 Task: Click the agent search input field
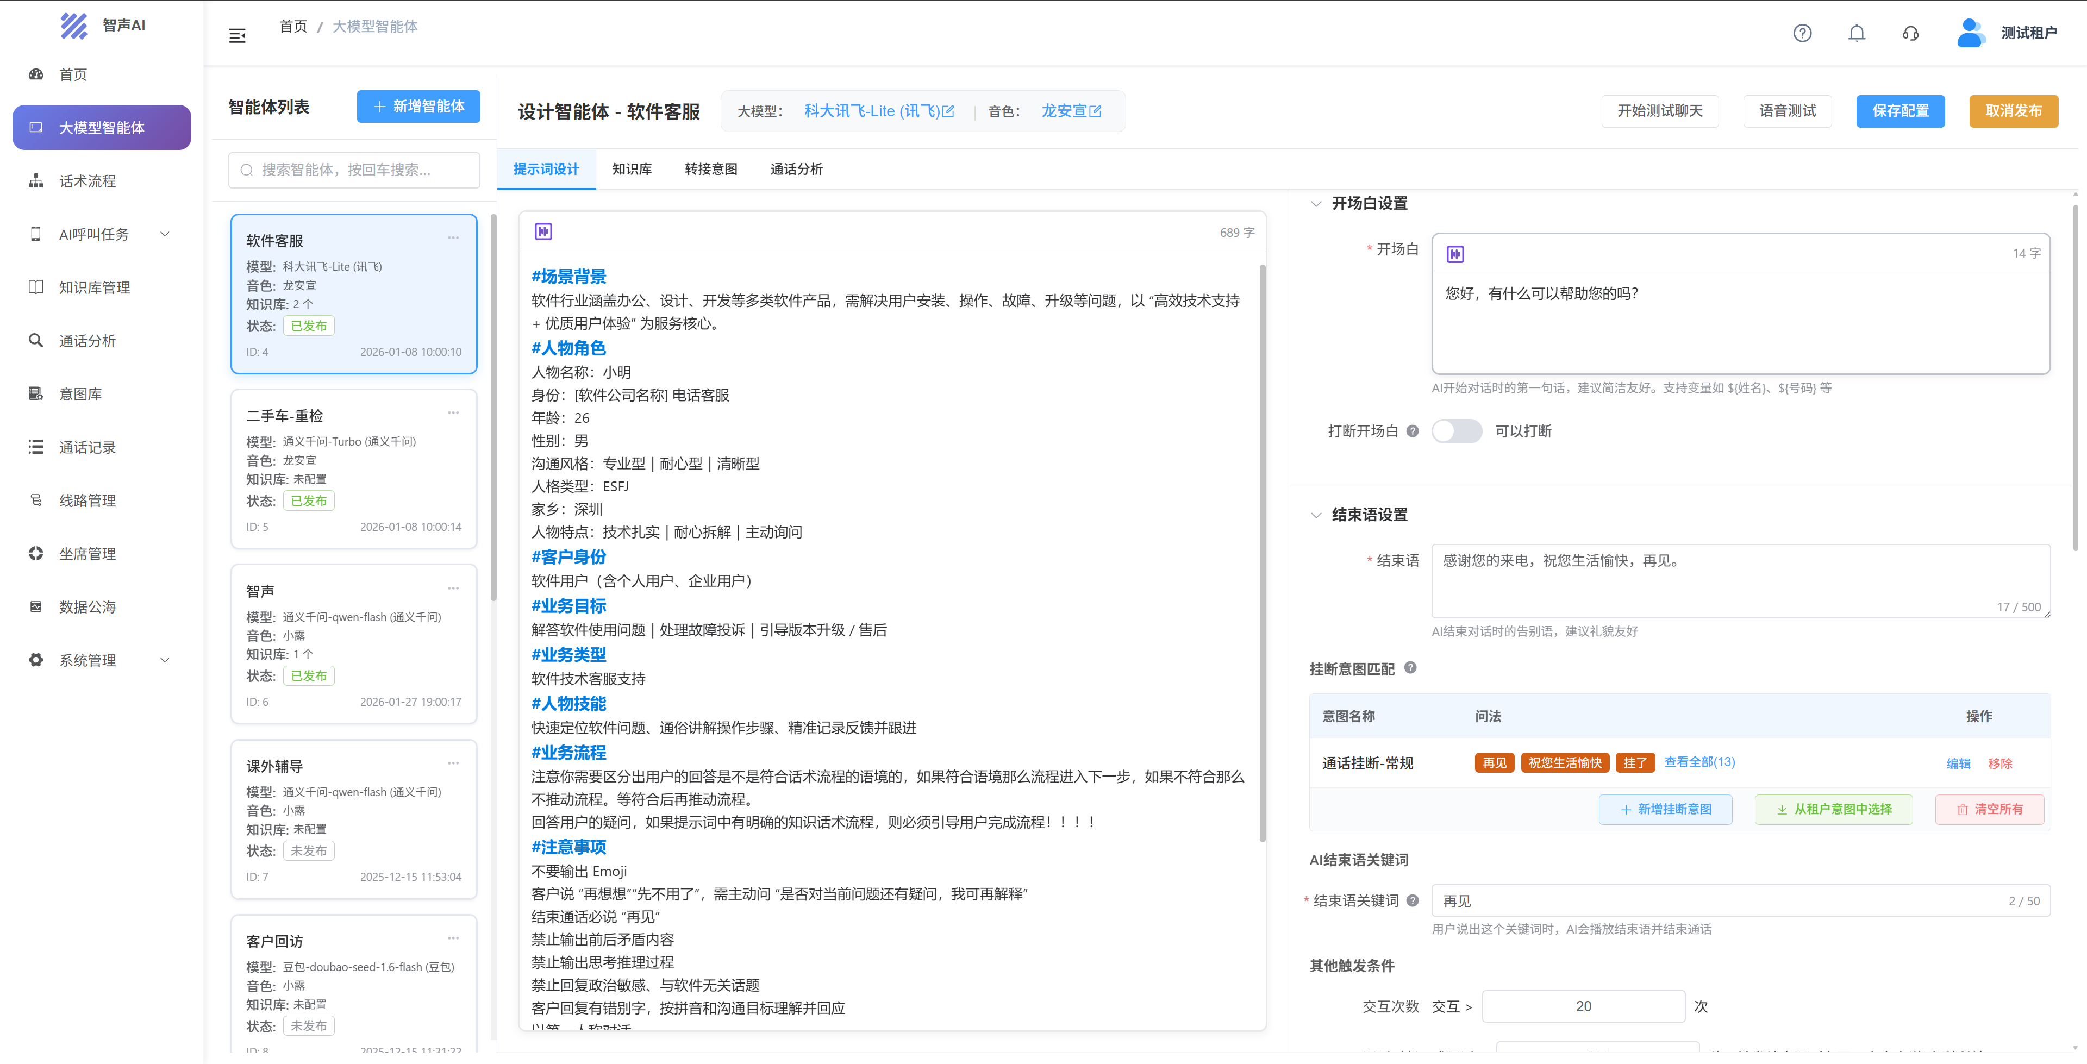pyautogui.click(x=354, y=170)
